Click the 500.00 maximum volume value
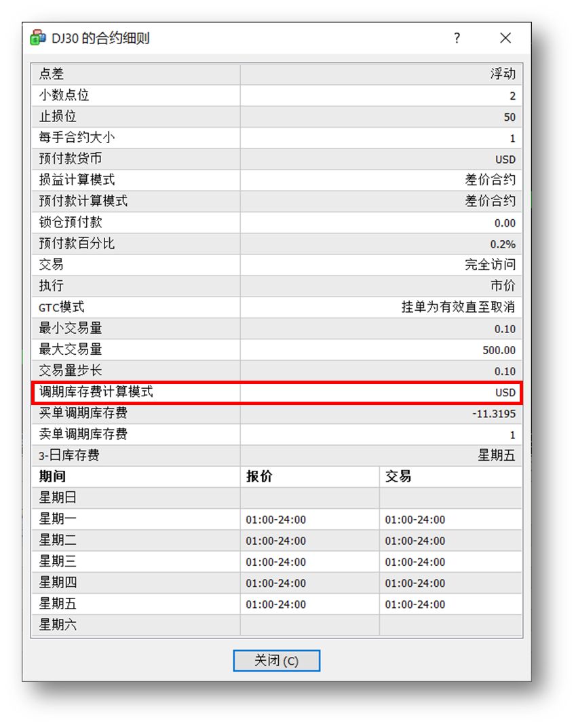Image resolution: width=576 pixels, height=726 pixels. pos(499,350)
